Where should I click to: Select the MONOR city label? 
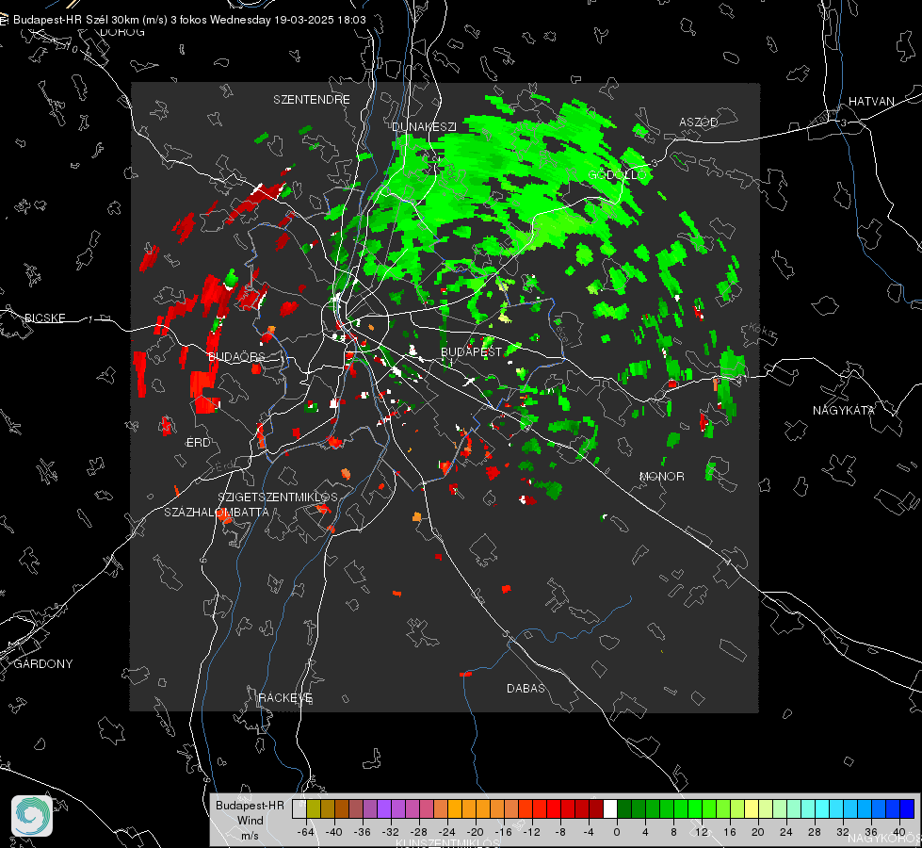[x=661, y=476]
